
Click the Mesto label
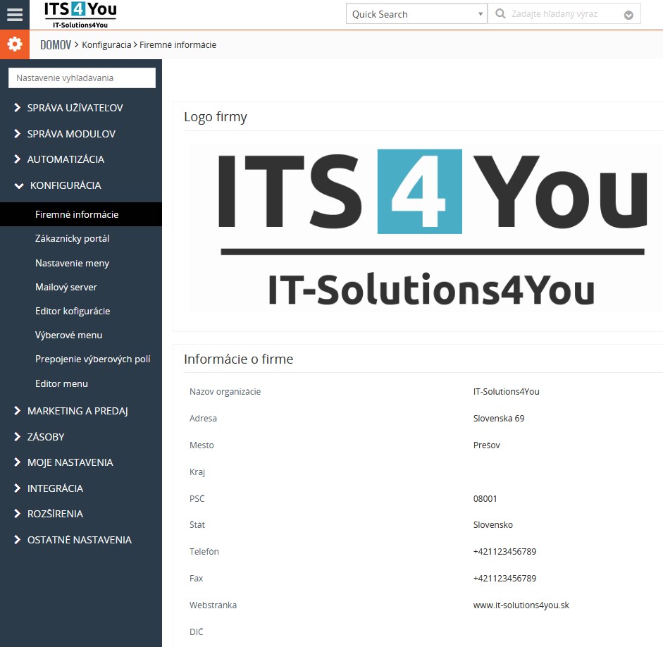[x=202, y=445]
